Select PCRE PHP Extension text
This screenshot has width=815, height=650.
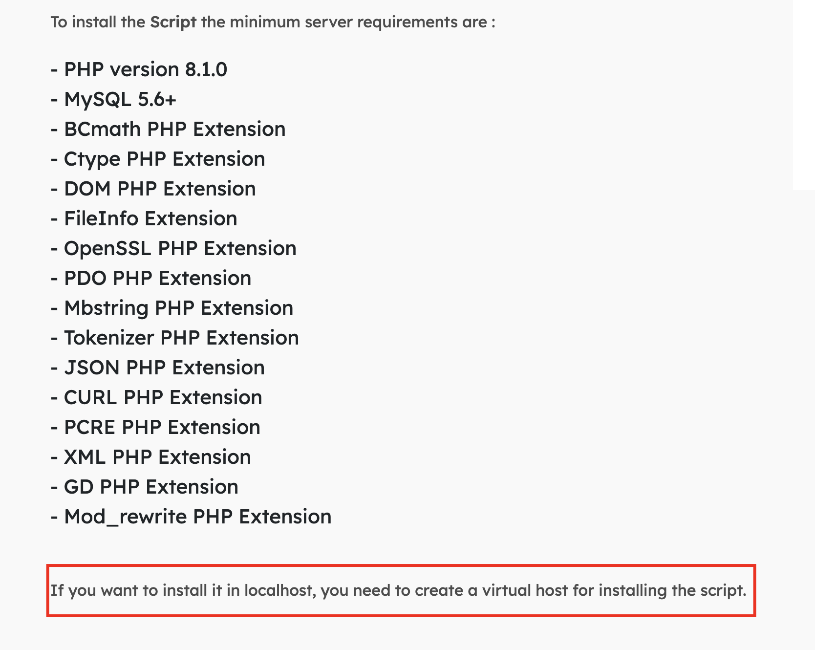click(x=155, y=427)
